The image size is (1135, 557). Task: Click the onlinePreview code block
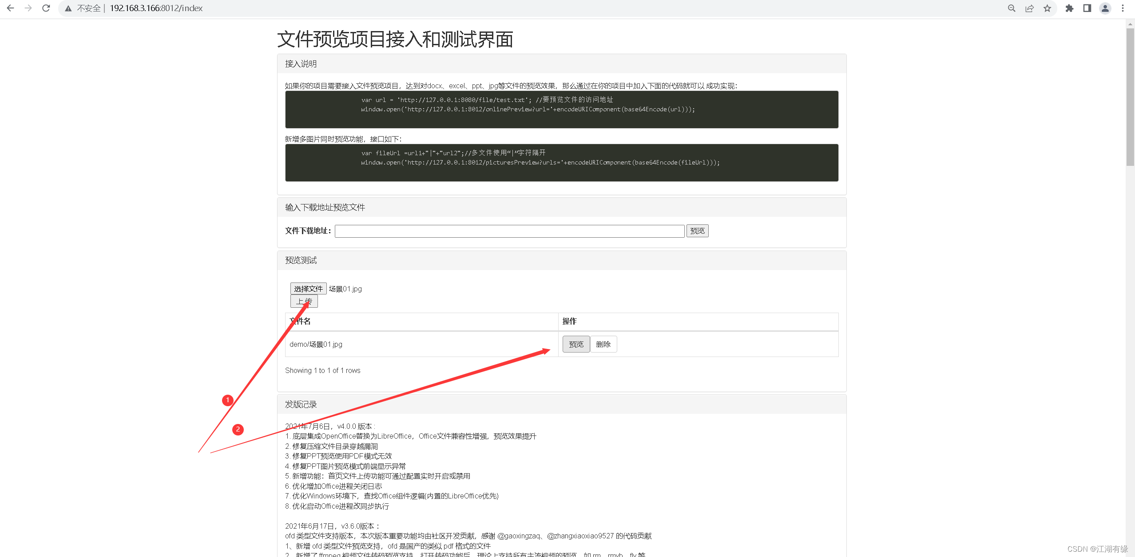[x=562, y=110]
